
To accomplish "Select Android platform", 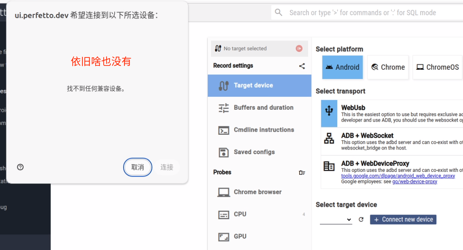I will coord(342,67).
